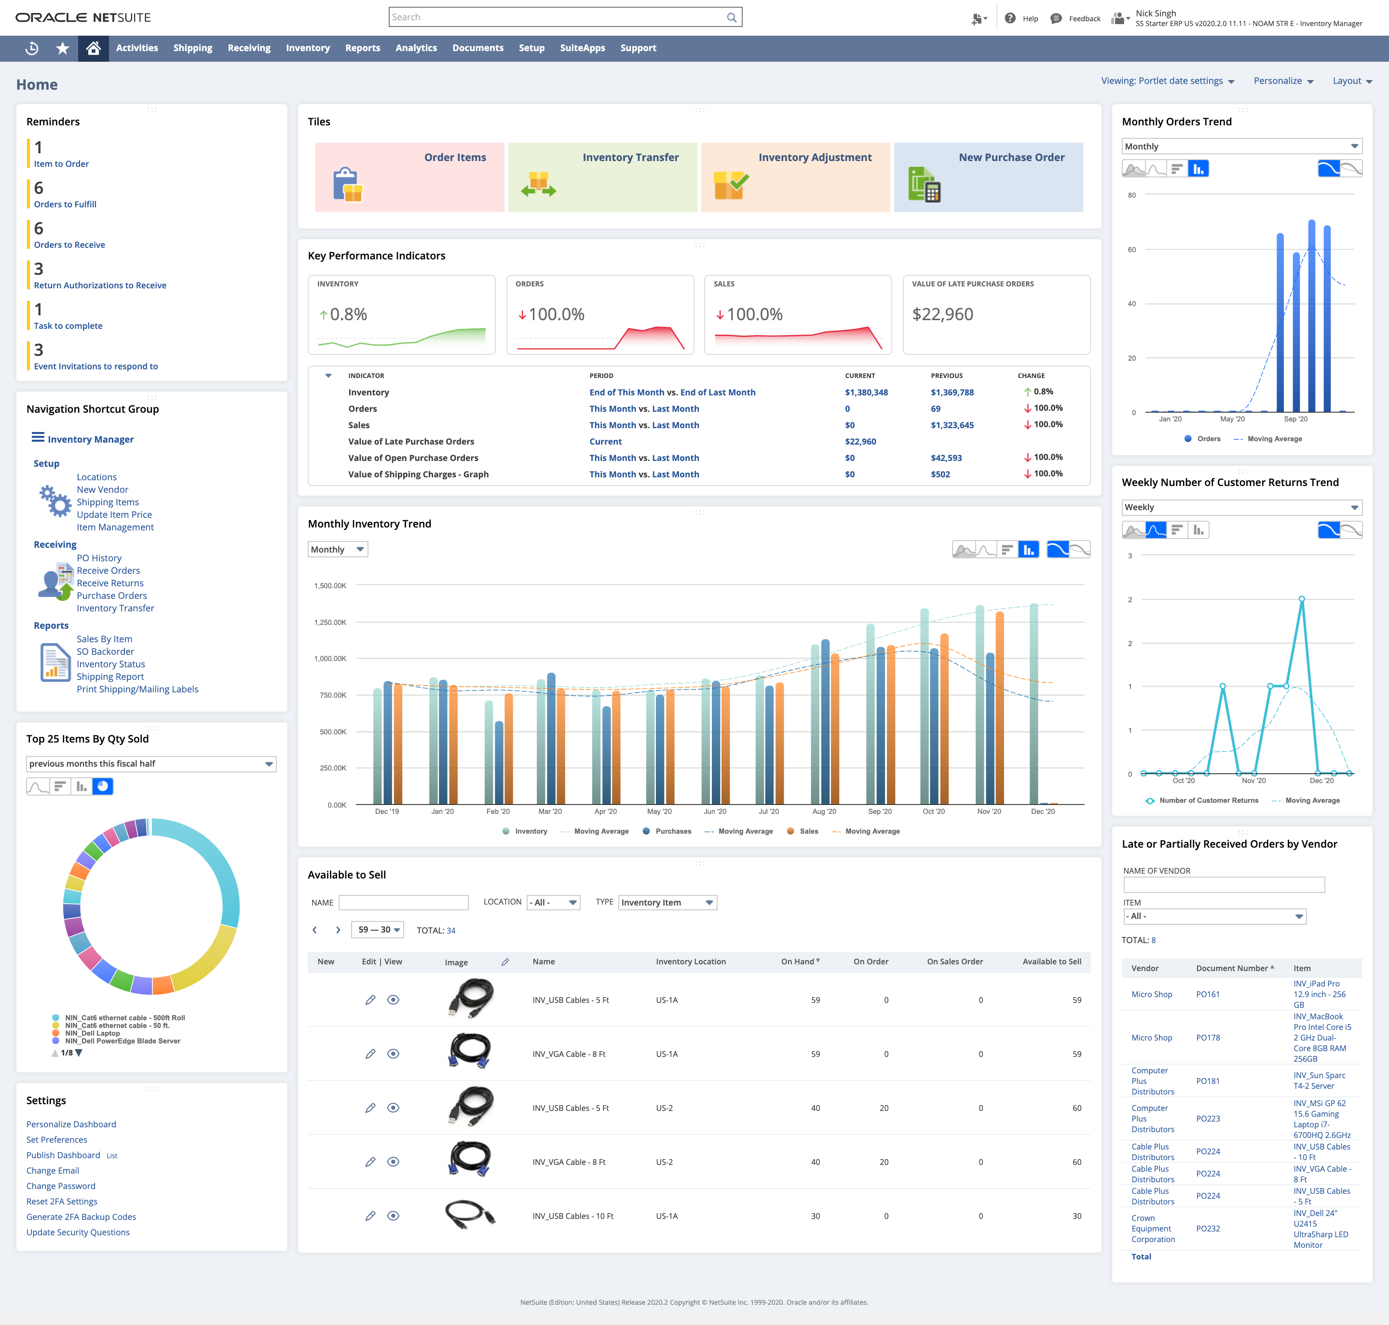The height and width of the screenshot is (1325, 1389).
Task: Click the Orders to Fulfill reminder link
Action: [x=65, y=204]
